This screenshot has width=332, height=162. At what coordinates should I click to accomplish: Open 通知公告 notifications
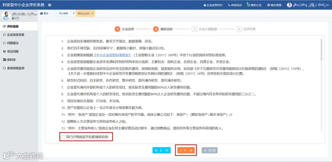[255, 5]
